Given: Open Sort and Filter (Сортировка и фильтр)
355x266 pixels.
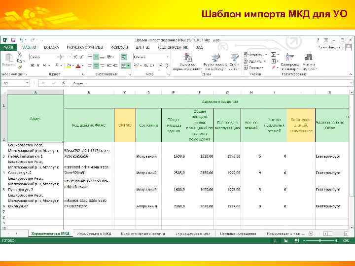Looking at the screenshot, I should (289, 62).
